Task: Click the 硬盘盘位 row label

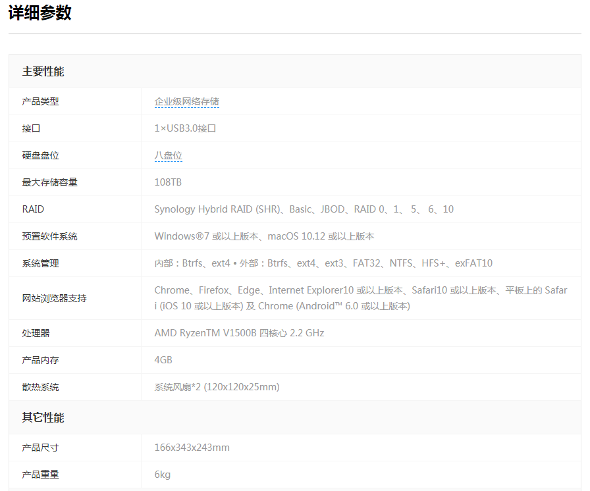Action: tap(40, 155)
